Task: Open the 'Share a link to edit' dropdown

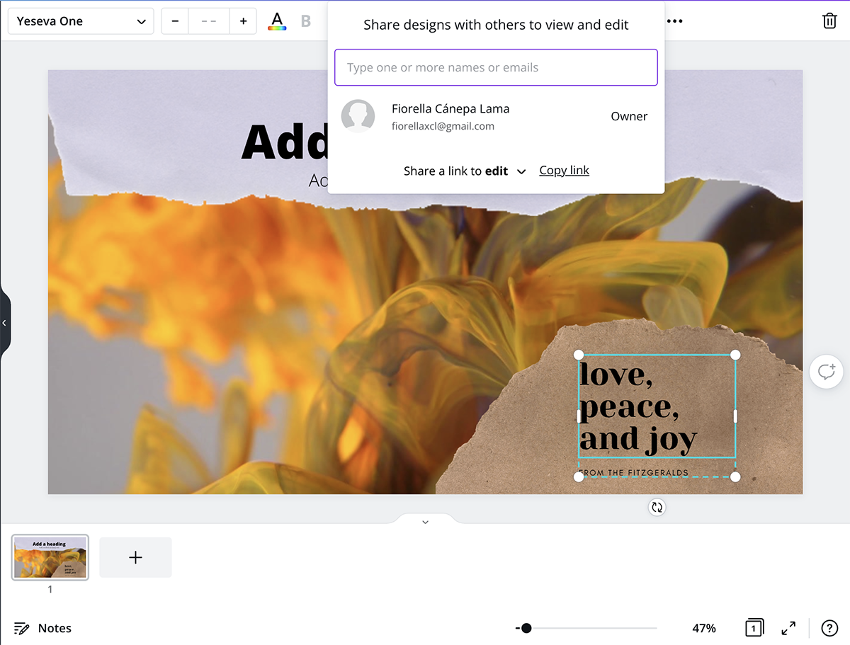Action: [464, 171]
